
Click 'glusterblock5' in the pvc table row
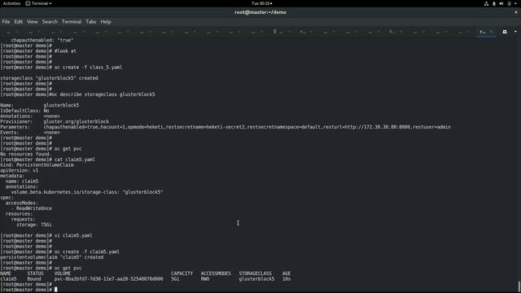tap(256, 278)
